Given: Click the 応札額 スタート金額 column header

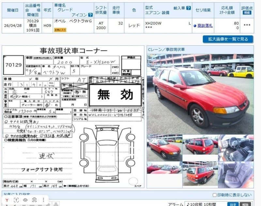Looking at the screenshot, I should [x=227, y=10].
